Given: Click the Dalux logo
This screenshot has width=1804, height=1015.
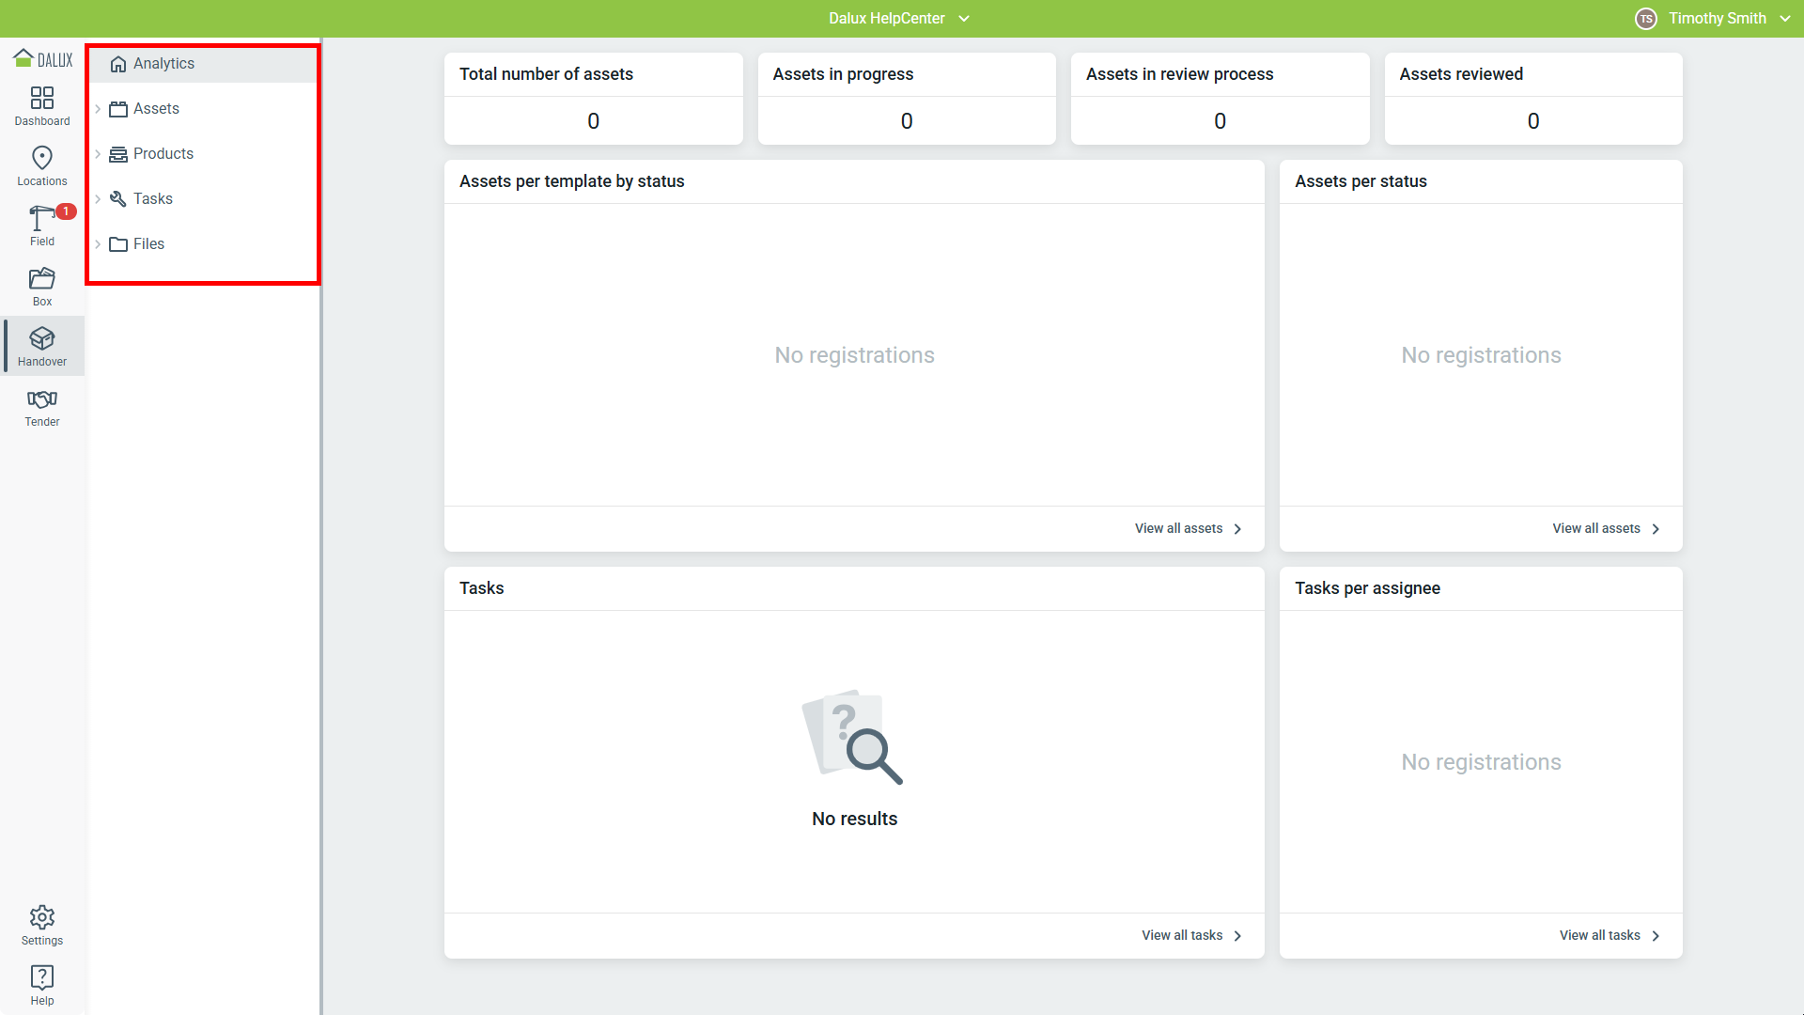Looking at the screenshot, I should tap(42, 59).
